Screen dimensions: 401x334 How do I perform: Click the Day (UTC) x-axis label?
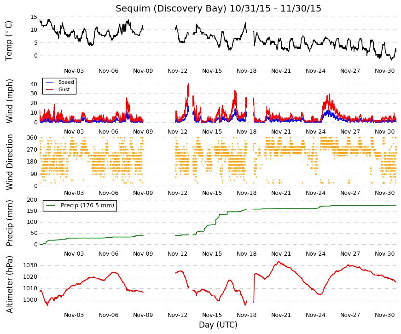pos(218,325)
